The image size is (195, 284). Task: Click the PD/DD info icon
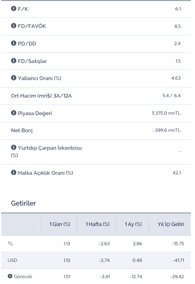pos(14,43)
